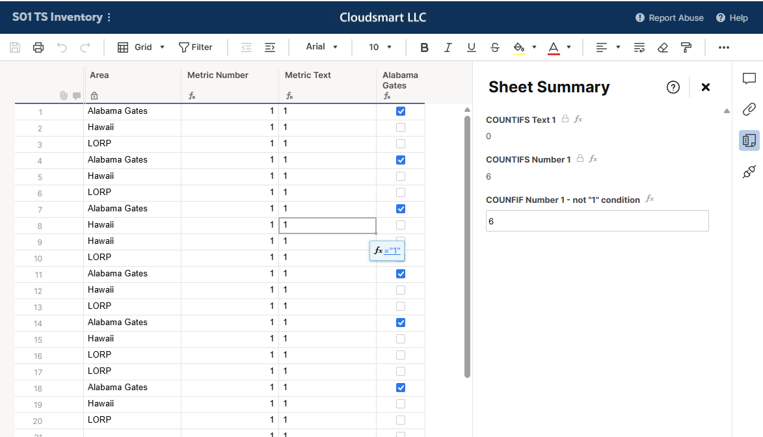Toggle italic formatting

click(448, 47)
